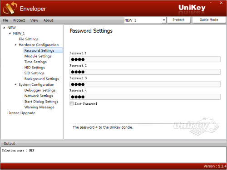This screenshot has width=227, height=170.
Task: Open the File menu
Action: pos(5,20)
